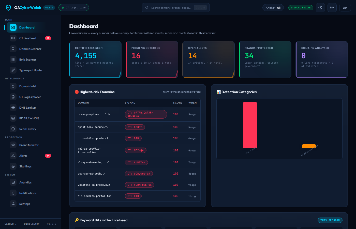
Task: Click the CT: VODAFONE-QA signal tag
Action: [140, 185]
